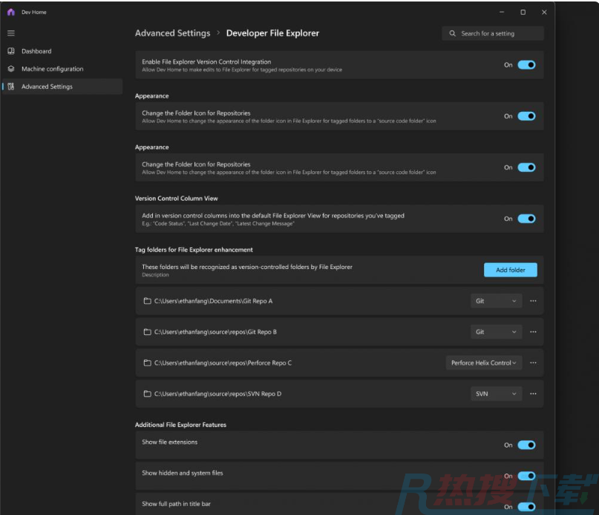This screenshot has width=599, height=515.
Task: Click path text ending in SVN Repo D
Action: click(217, 393)
